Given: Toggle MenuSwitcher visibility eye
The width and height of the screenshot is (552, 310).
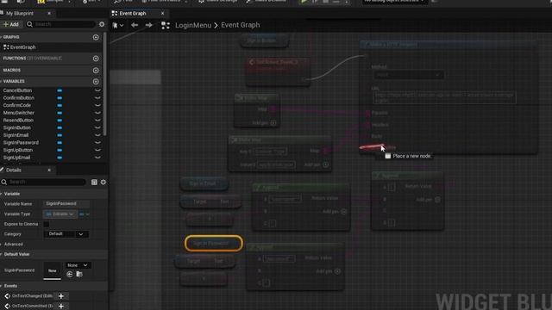Looking at the screenshot, I should [x=97, y=113].
